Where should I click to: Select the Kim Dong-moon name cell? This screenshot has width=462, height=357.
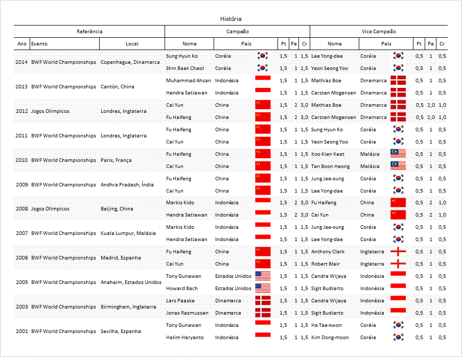[330, 337]
